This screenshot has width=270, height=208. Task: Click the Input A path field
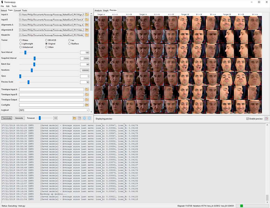pos(52,15)
